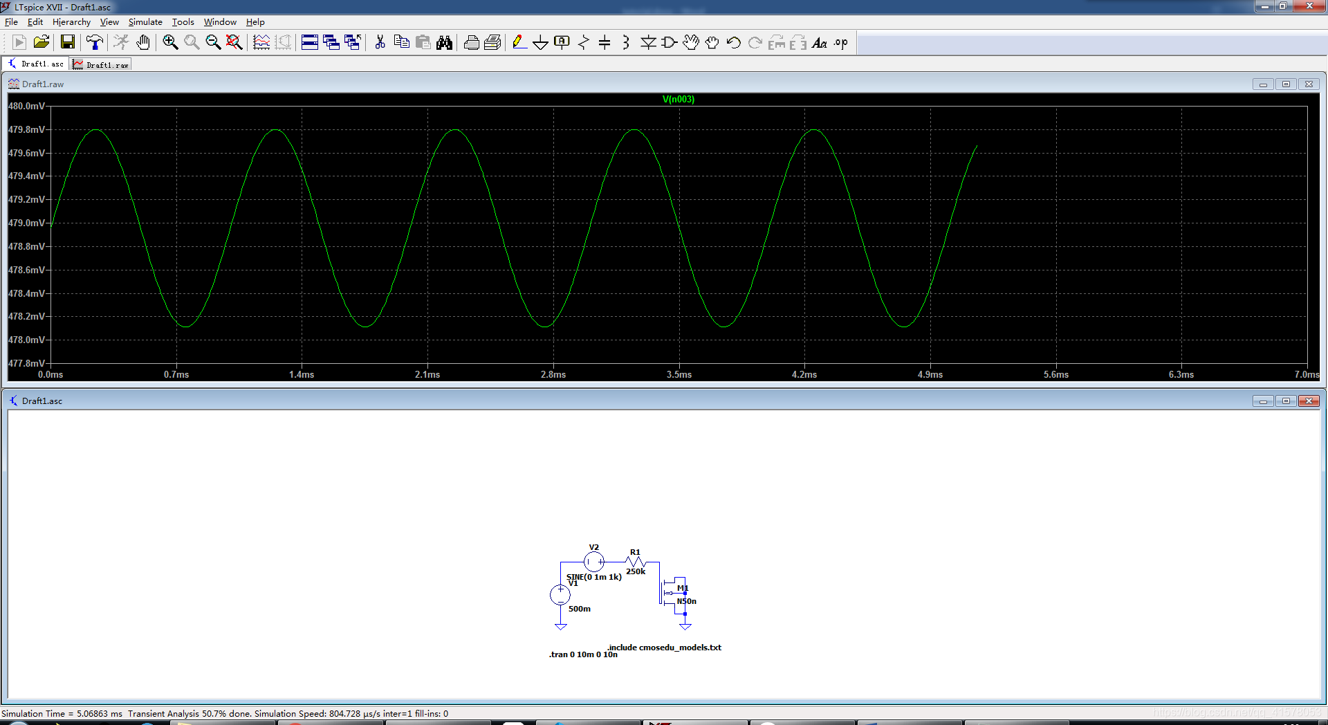Click the V2 voltage source symbol
Viewport: 1328px width, 725px height.
593,562
